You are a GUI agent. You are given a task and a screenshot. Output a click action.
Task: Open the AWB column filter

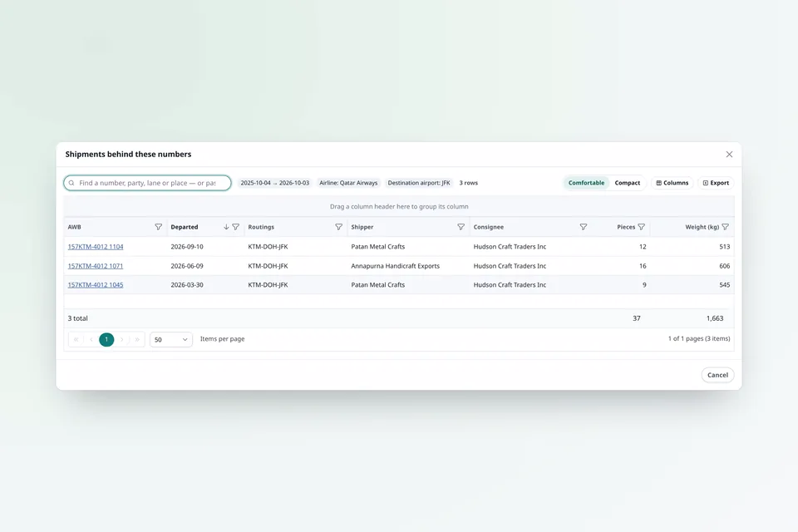158,227
